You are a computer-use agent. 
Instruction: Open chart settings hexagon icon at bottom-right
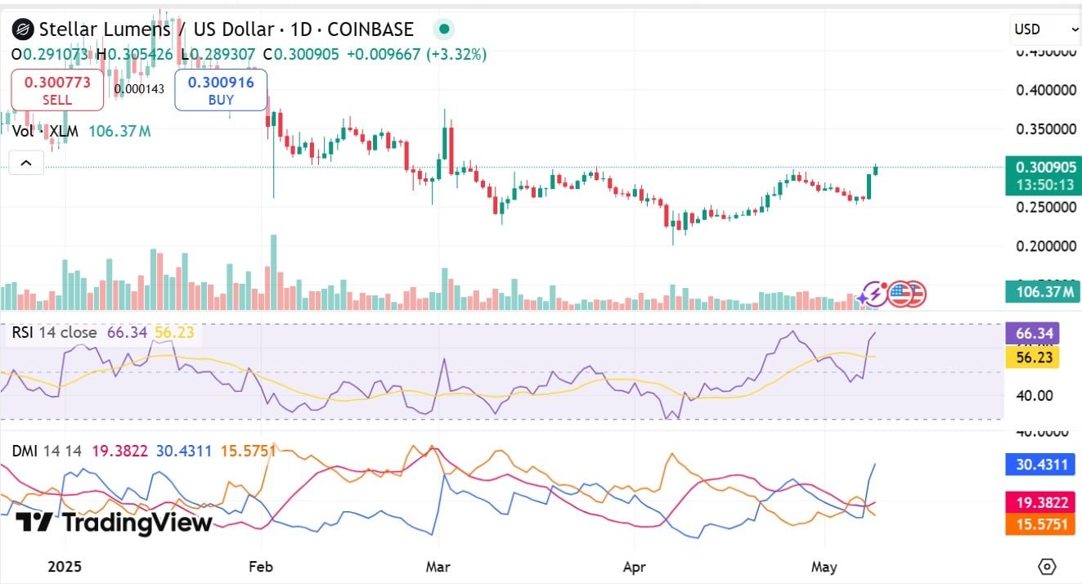click(x=1047, y=566)
